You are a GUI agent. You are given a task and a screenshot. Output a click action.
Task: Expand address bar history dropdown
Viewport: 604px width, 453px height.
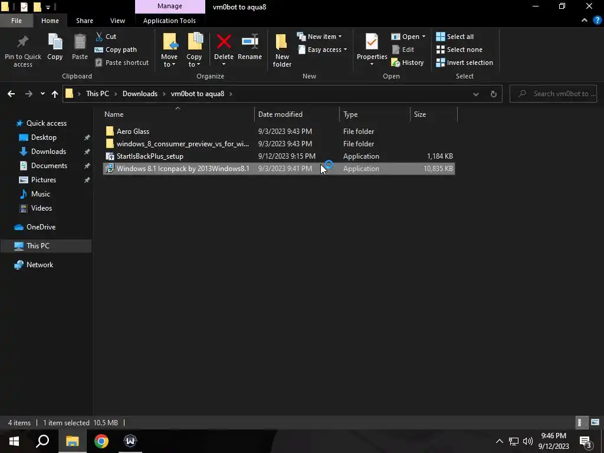coord(476,94)
